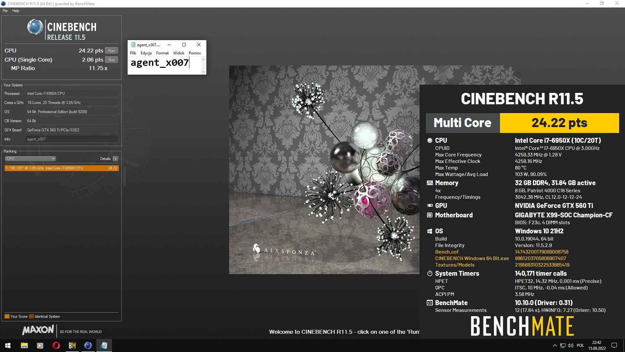Click the GFX Board field value
Viewport: 625px width, 352px height.
click(x=72, y=130)
